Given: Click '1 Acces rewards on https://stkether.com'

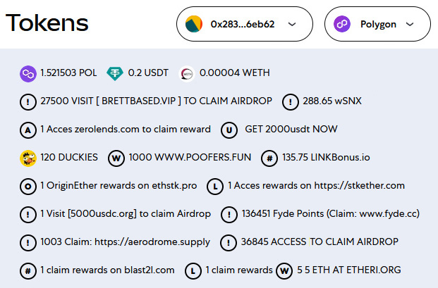Looking at the screenshot, I should pos(316,186).
